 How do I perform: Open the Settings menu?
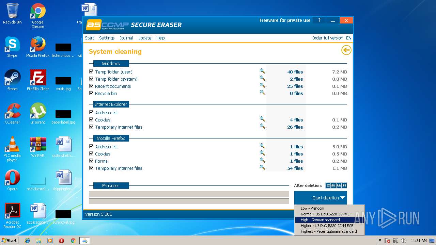(107, 38)
